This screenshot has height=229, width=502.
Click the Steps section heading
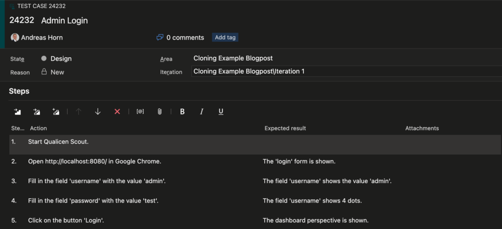[x=19, y=91]
